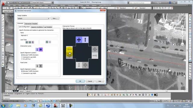The image size is (193, 108).
Task: Click the south leg gray crossing lane in preview
Action: point(85,65)
